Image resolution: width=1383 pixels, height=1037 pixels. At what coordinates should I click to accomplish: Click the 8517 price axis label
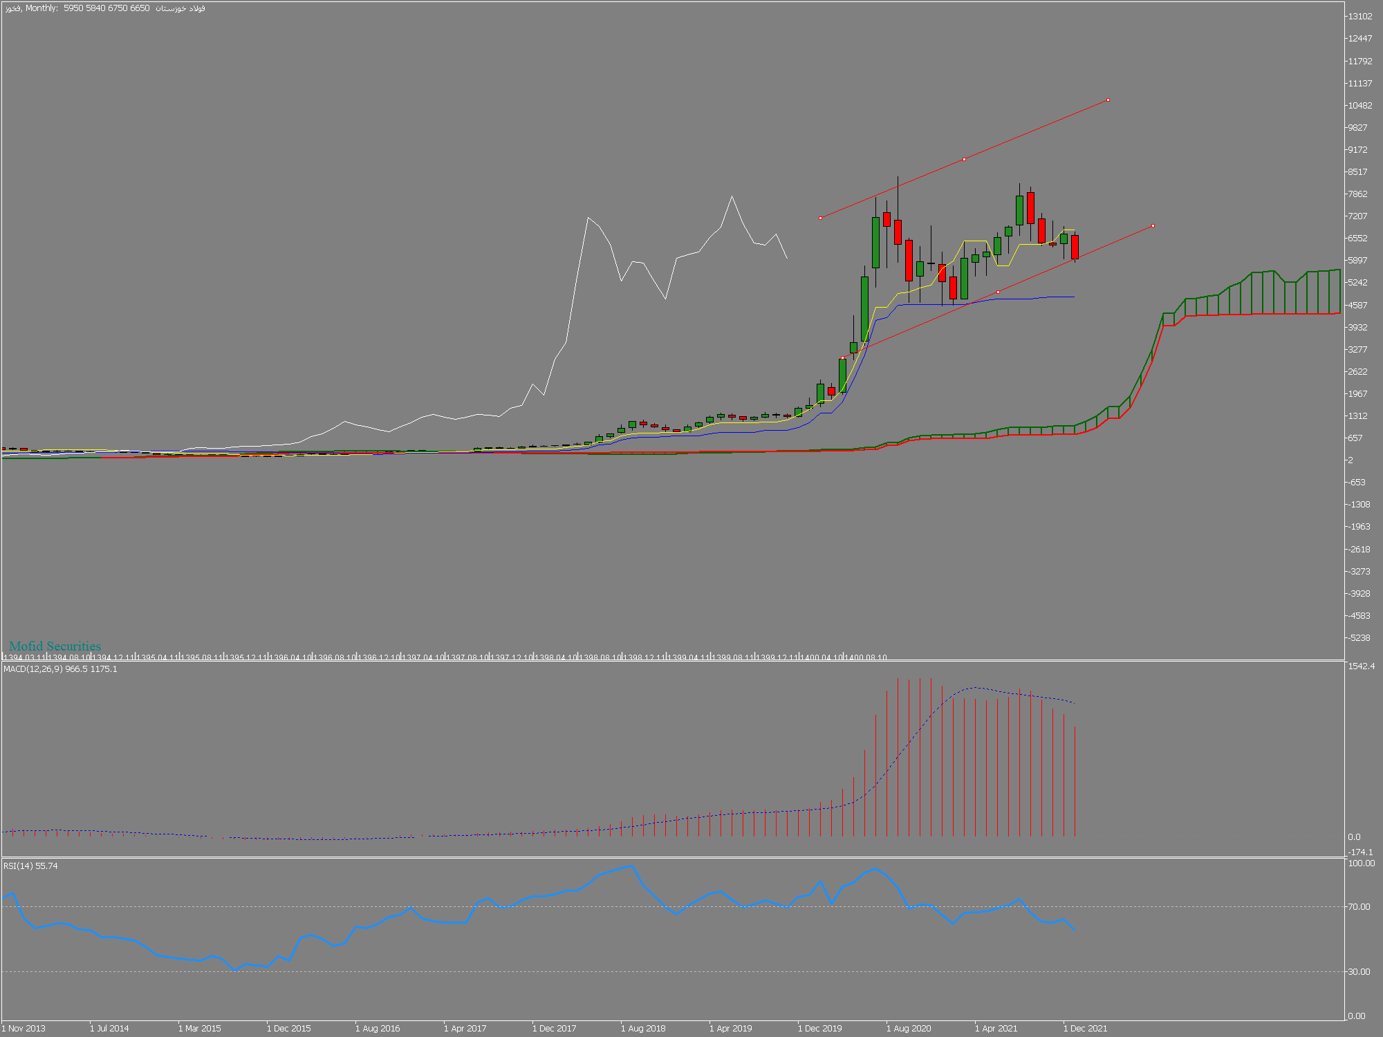pyautogui.click(x=1358, y=172)
